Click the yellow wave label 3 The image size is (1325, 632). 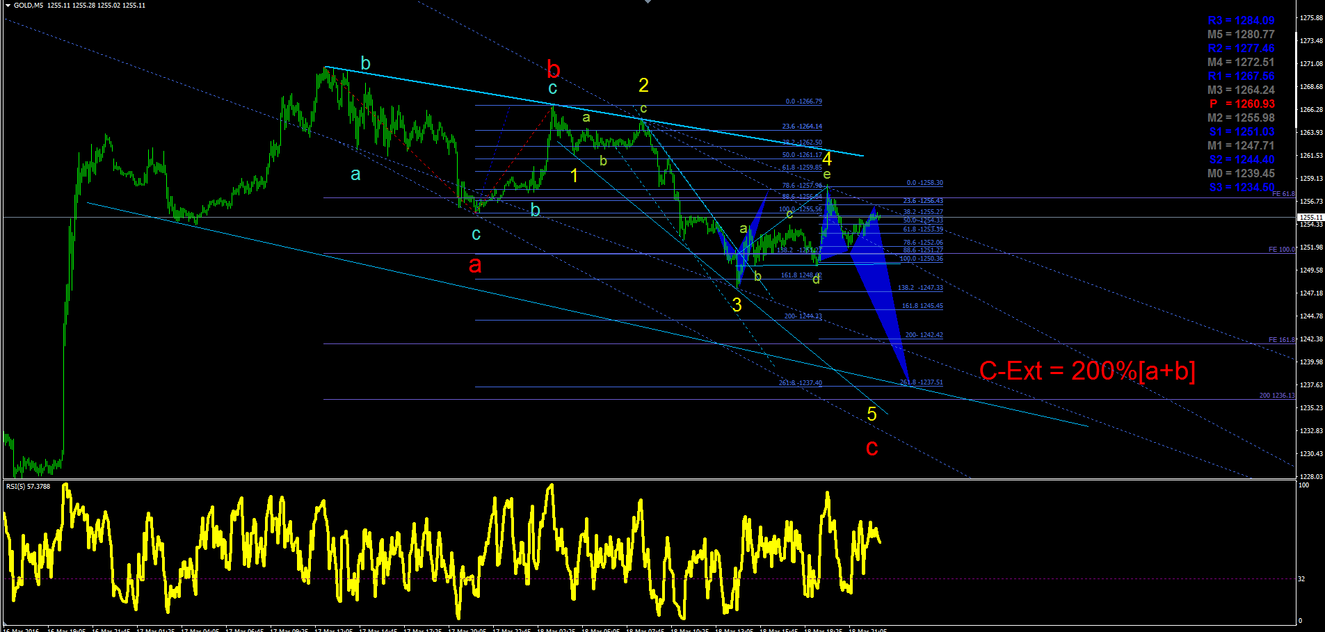pos(737,305)
